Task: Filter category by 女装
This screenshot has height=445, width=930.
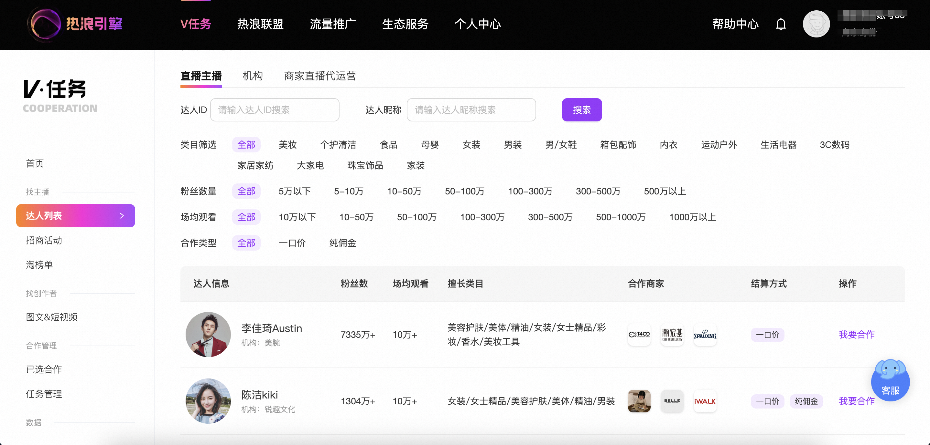Action: [471, 145]
